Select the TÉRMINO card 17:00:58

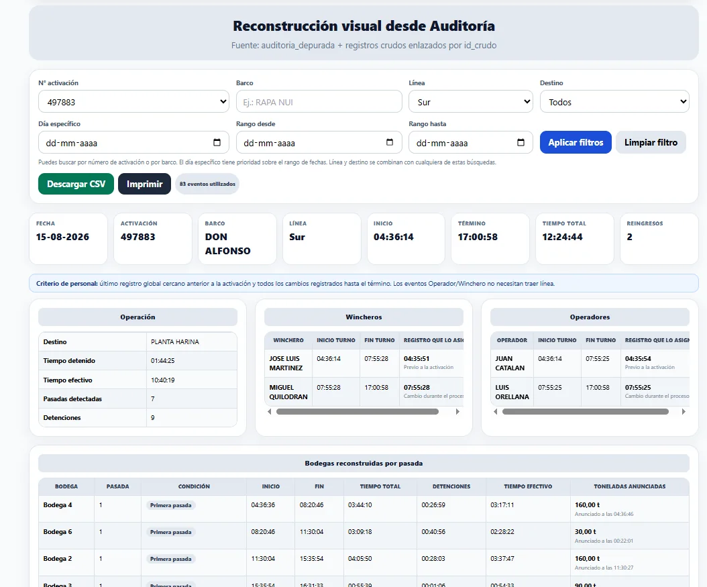click(490, 239)
